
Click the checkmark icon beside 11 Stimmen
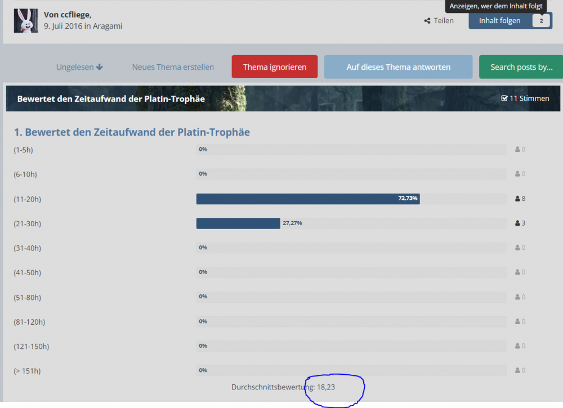(504, 98)
